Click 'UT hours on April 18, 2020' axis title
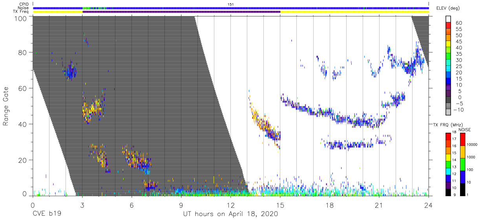 click(230, 214)
